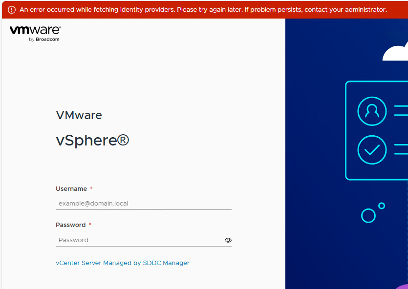Focus the Username input field
This screenshot has width=408, height=289.
click(143, 204)
